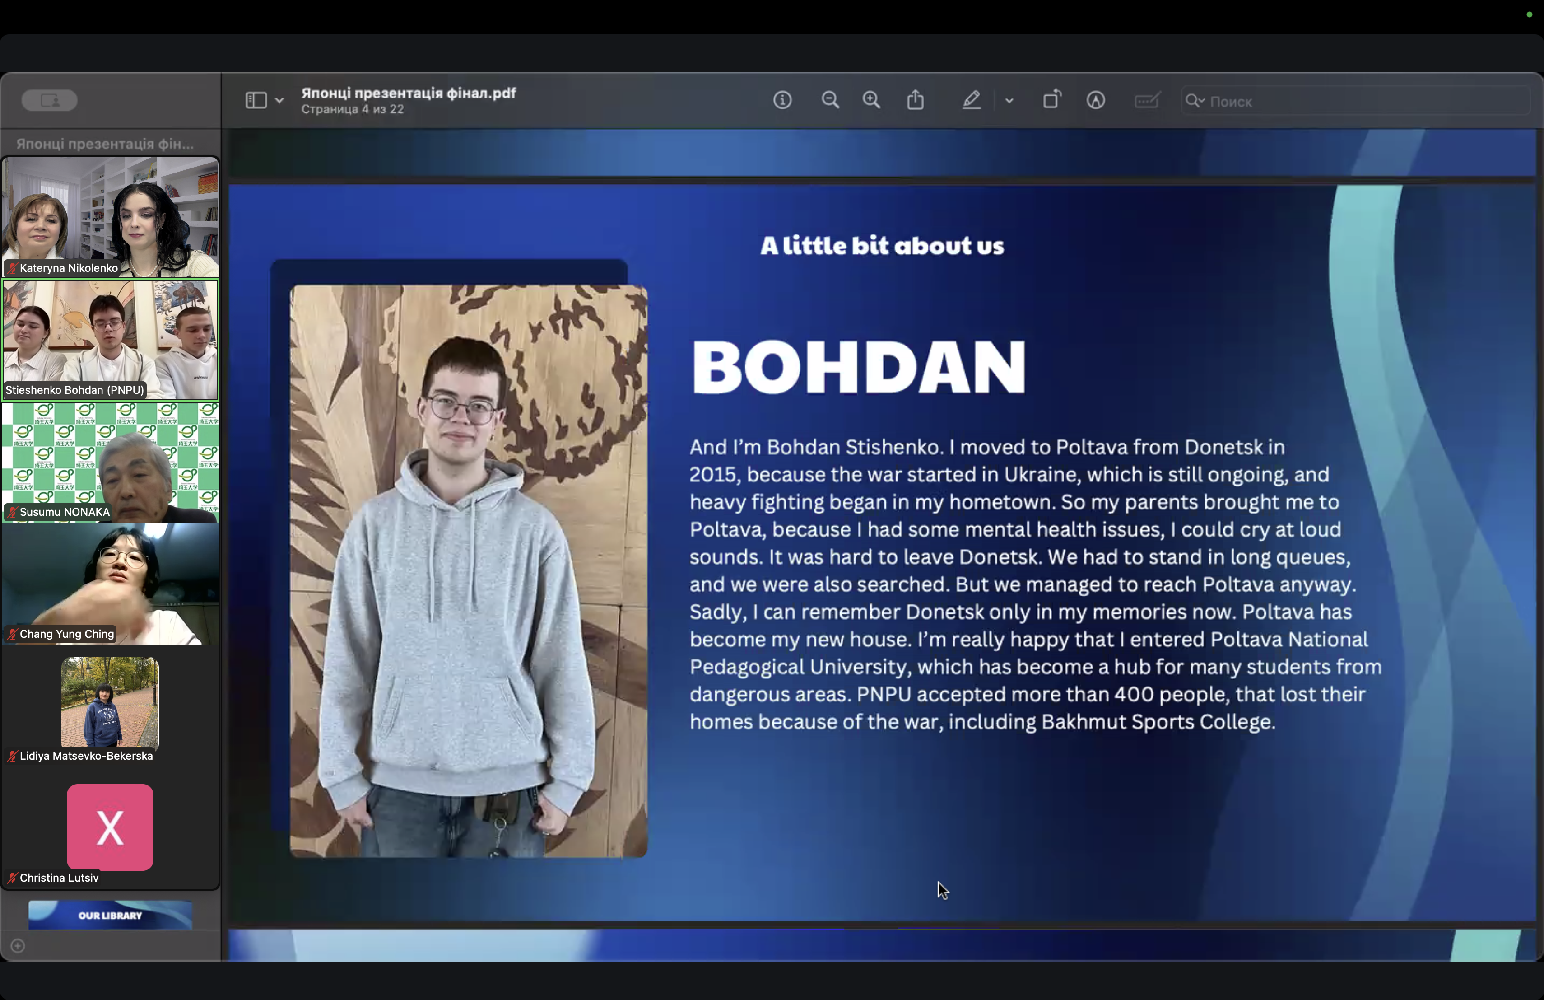Image resolution: width=1544 pixels, height=1000 pixels.
Task: Click the Inspector info icon
Action: coord(782,101)
